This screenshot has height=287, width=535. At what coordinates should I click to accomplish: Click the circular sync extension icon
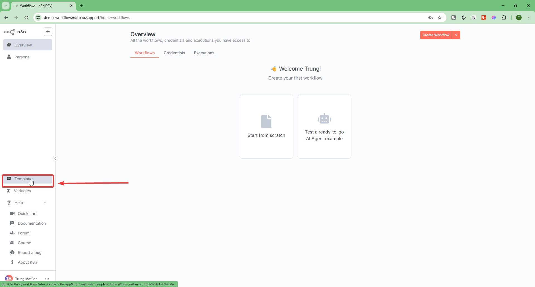[464, 18]
